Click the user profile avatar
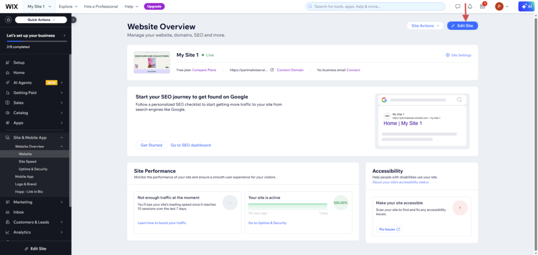Screen dimensions: 538x255 click(x=500, y=6)
